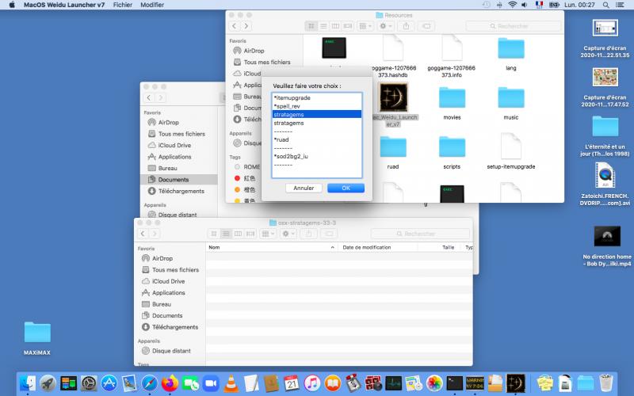Open the Apple menu

(x=12, y=5)
